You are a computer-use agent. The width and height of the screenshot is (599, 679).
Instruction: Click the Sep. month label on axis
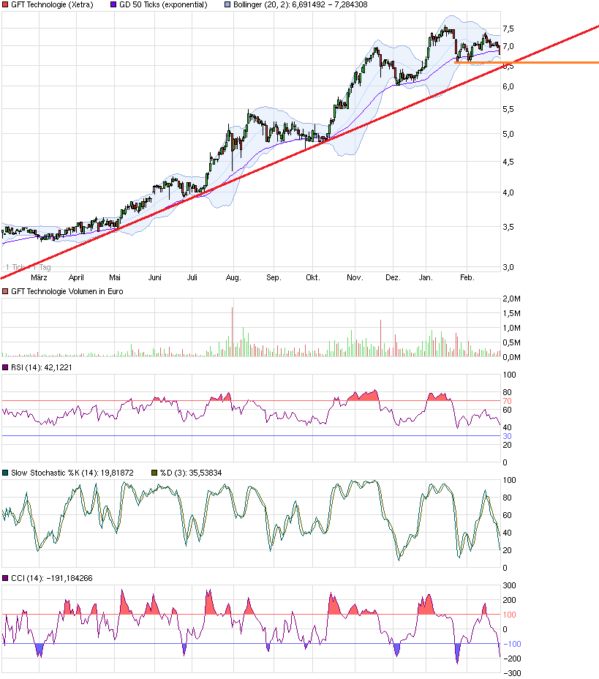[274, 277]
